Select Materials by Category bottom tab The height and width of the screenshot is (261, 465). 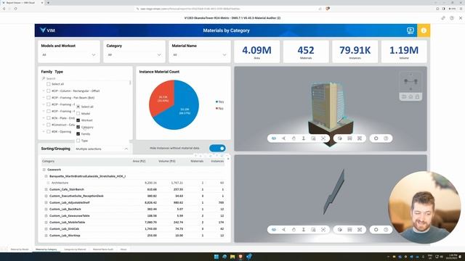click(46, 249)
